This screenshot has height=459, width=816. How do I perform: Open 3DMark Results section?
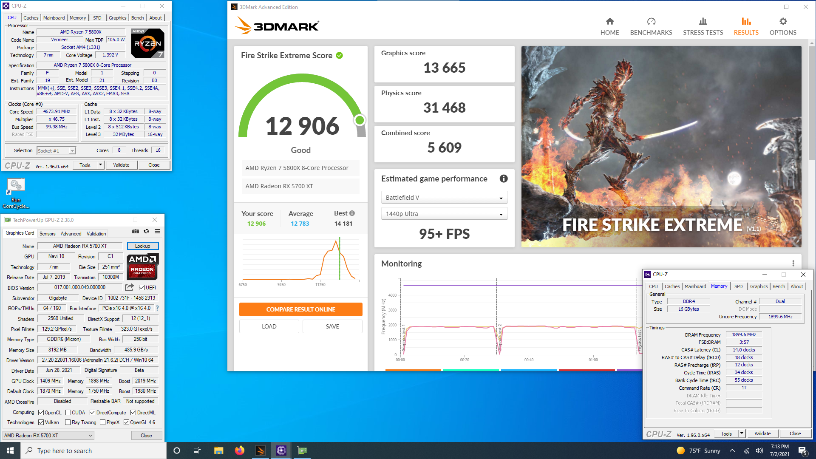click(x=746, y=26)
